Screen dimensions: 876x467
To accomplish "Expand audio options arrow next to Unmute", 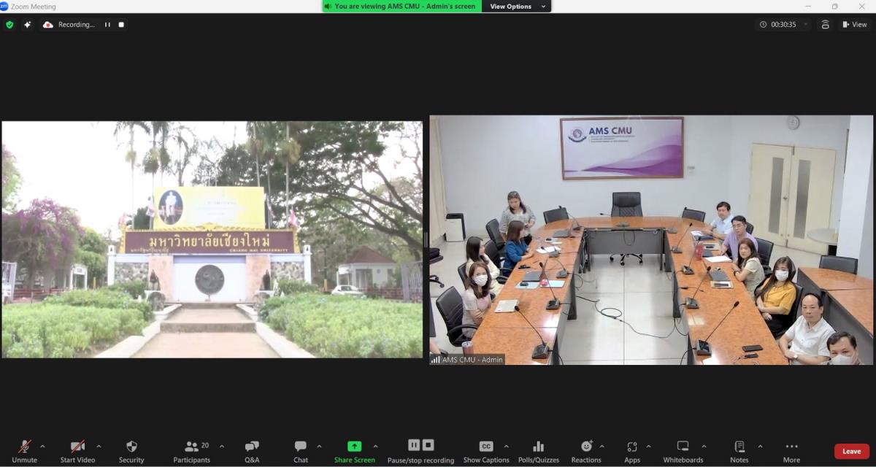I will (x=42, y=447).
